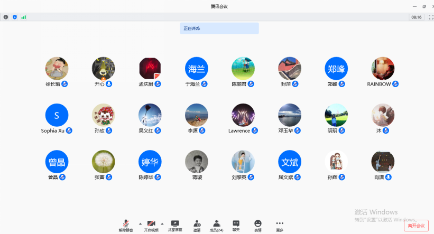Click the 正在讲话 speaking indicator bar
Viewport: 434px width, 234px height.
(x=219, y=29)
